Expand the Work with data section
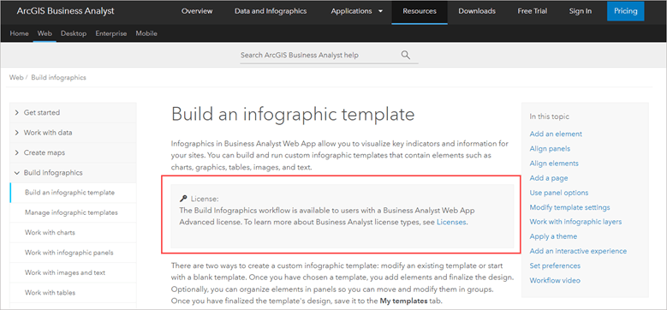This screenshot has height=310, width=667. 73,133
